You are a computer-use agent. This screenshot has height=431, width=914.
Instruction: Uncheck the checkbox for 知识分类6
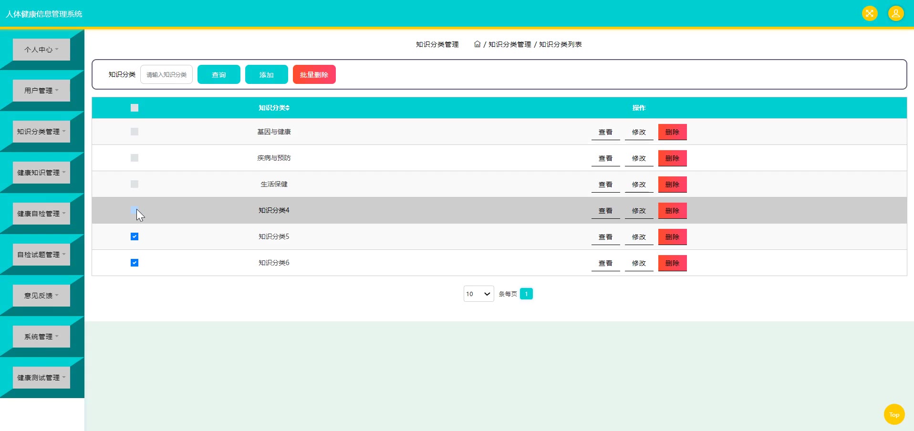tap(135, 263)
